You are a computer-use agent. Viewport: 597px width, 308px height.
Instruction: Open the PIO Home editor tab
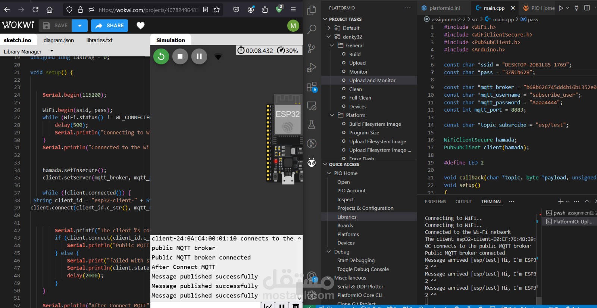pyautogui.click(x=539, y=8)
